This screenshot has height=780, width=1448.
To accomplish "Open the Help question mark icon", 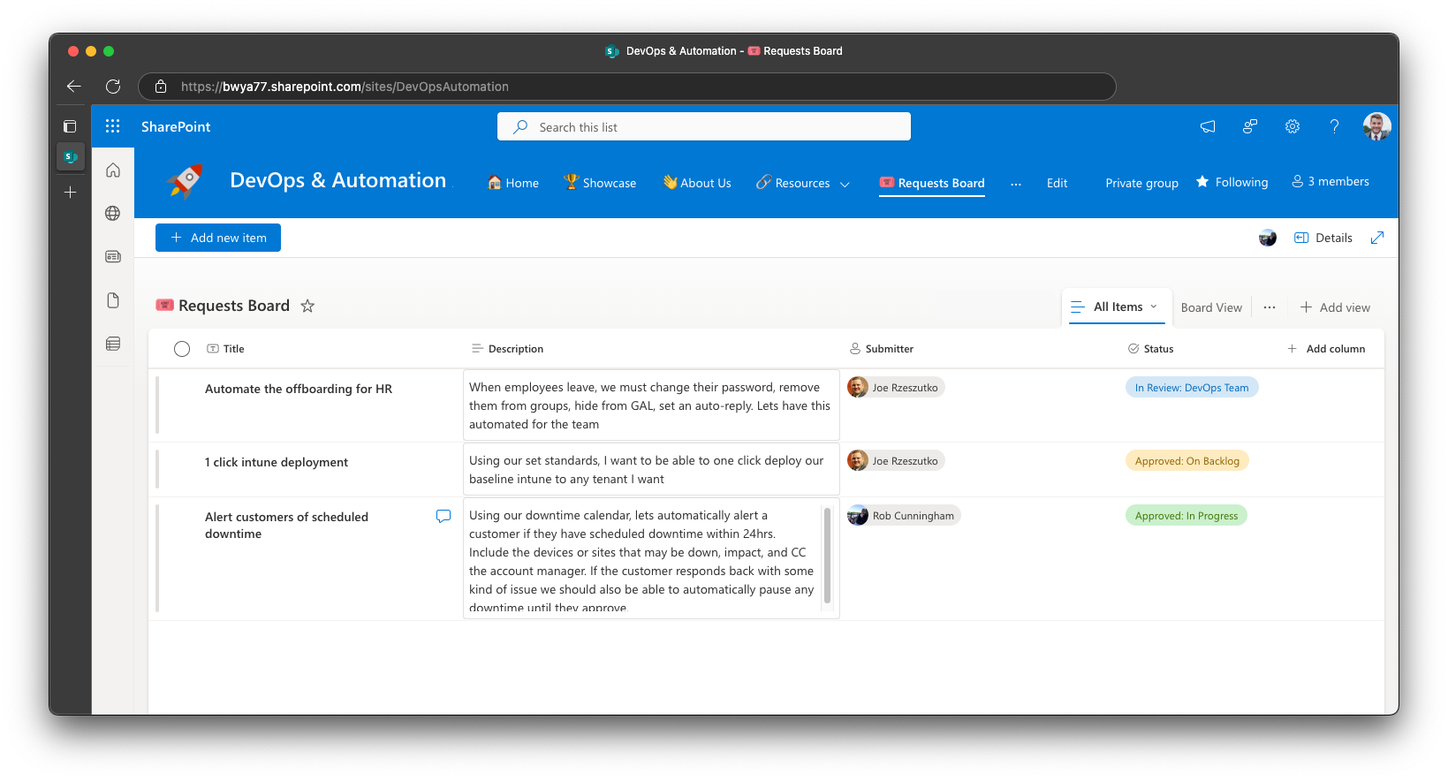I will click(1335, 126).
